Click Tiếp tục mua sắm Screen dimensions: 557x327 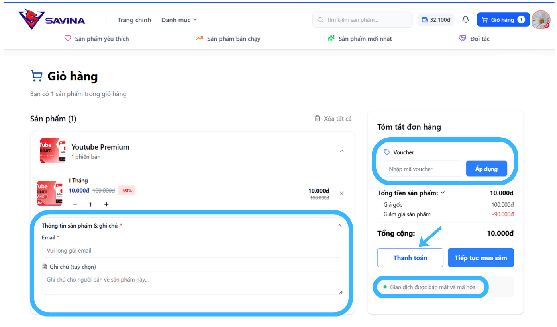pyautogui.click(x=481, y=258)
